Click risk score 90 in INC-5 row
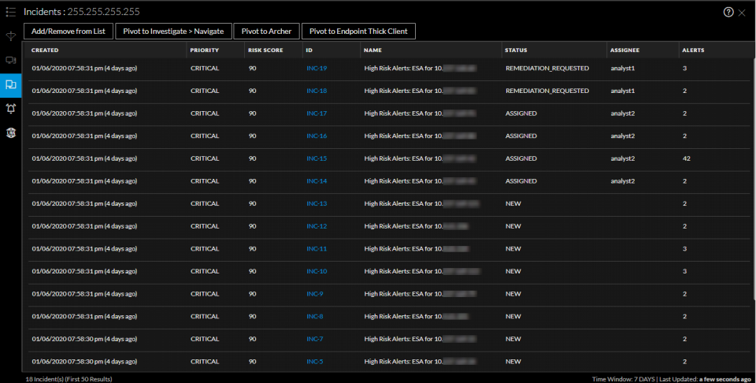 click(252, 361)
